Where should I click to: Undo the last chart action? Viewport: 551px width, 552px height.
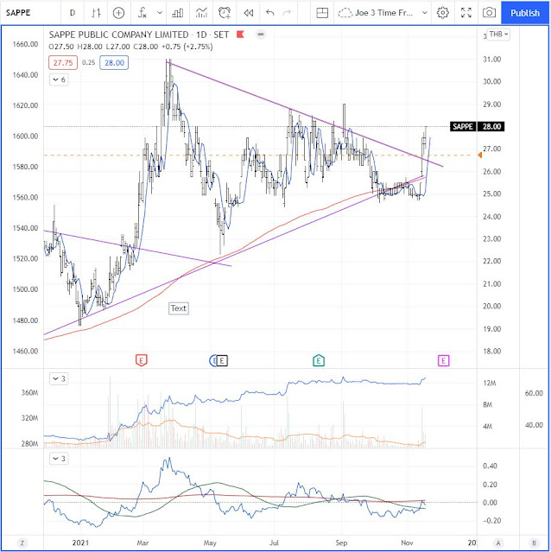(x=269, y=13)
